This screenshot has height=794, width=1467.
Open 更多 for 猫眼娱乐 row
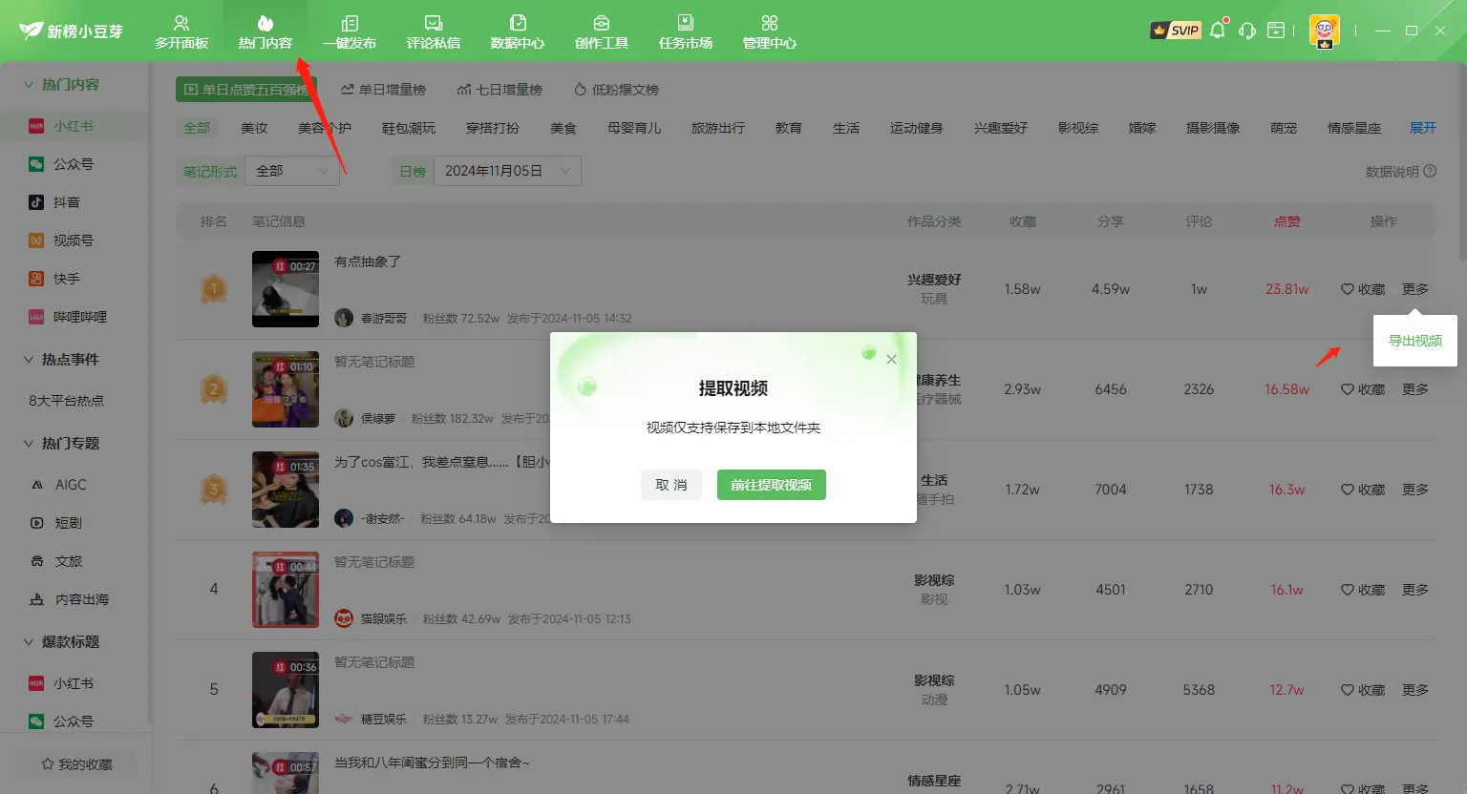click(x=1415, y=590)
